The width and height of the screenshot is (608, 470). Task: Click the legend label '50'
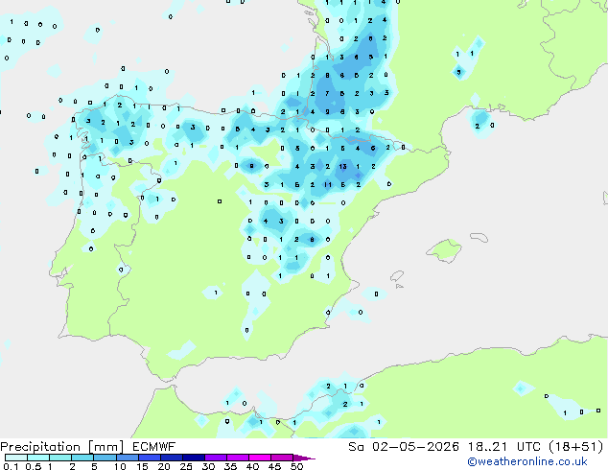pos(297,466)
